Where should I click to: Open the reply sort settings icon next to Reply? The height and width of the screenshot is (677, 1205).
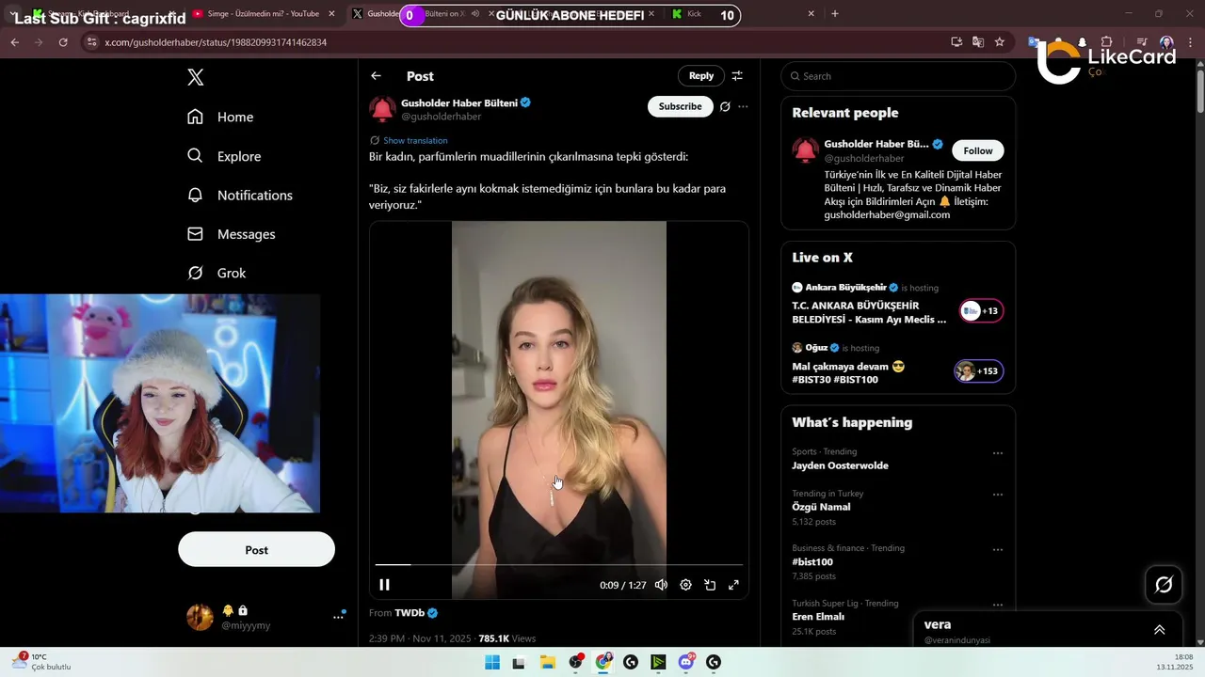737,76
